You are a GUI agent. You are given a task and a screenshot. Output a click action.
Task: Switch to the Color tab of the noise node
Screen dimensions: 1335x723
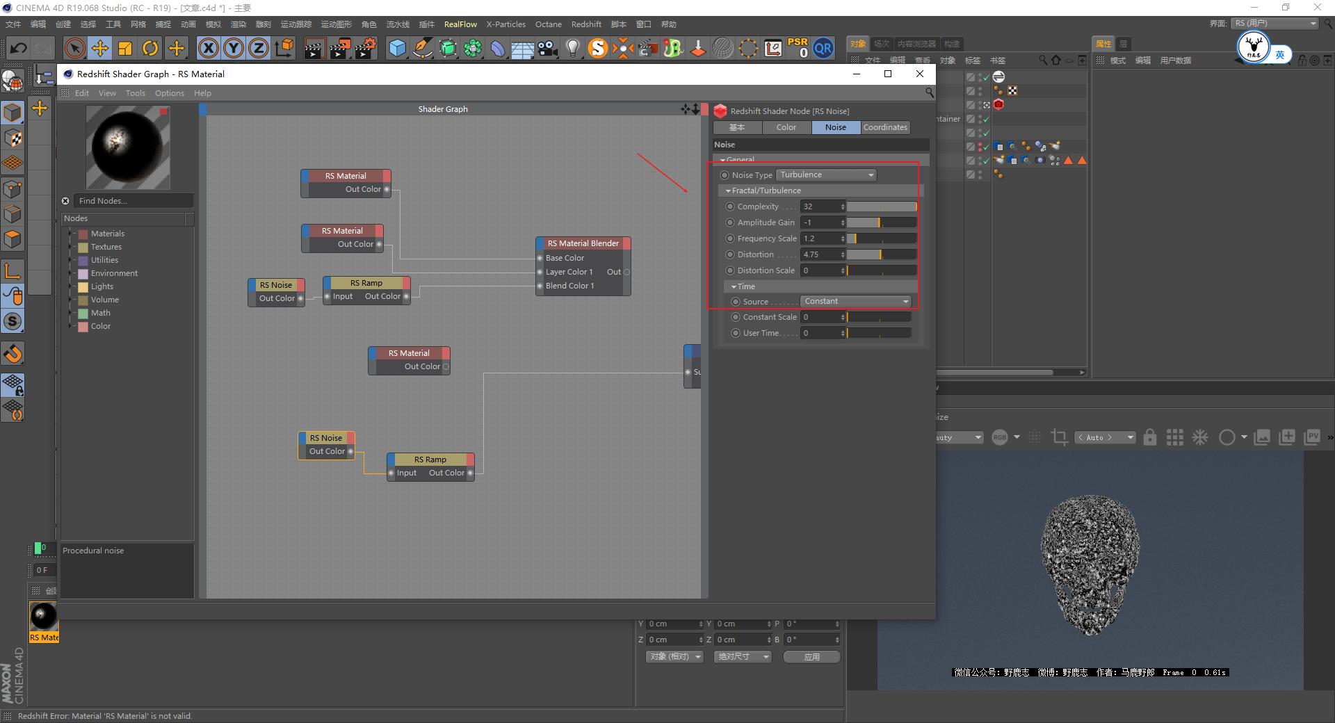786,127
